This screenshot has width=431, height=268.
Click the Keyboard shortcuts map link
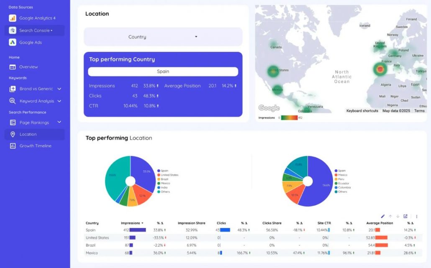coord(362,111)
